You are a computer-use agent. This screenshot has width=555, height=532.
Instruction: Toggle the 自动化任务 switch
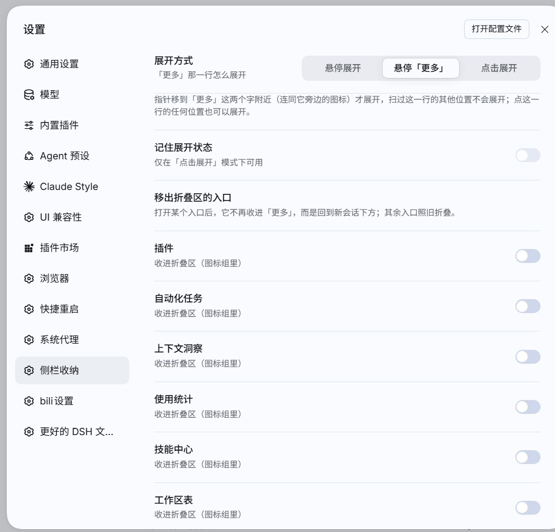(x=528, y=306)
